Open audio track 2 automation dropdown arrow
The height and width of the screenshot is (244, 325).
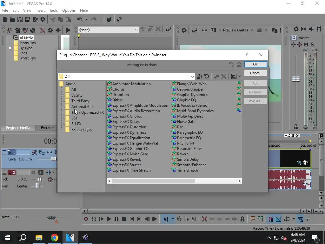53,173
